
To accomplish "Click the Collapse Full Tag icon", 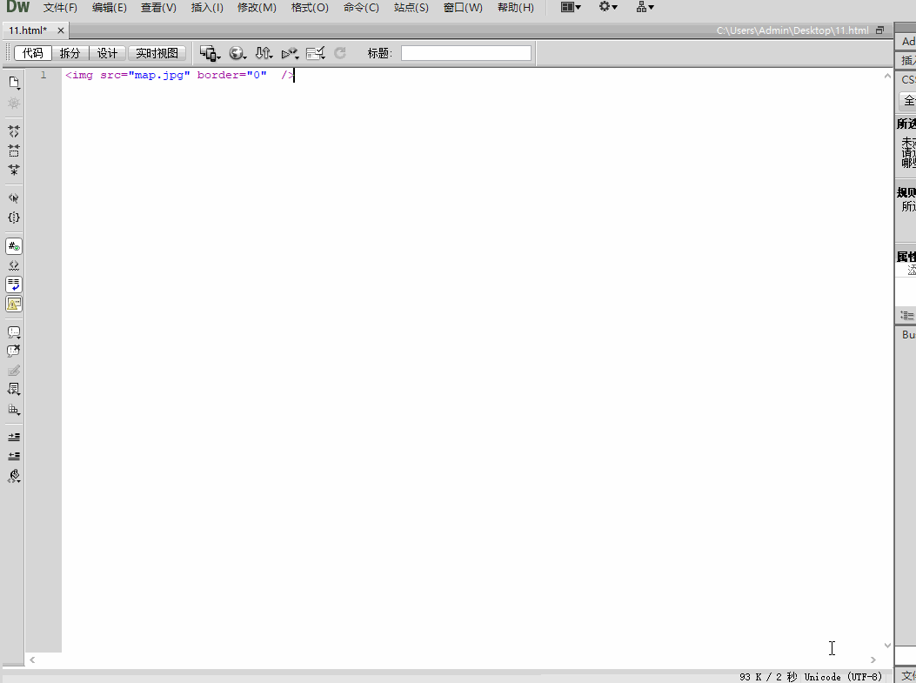I will click(14, 131).
